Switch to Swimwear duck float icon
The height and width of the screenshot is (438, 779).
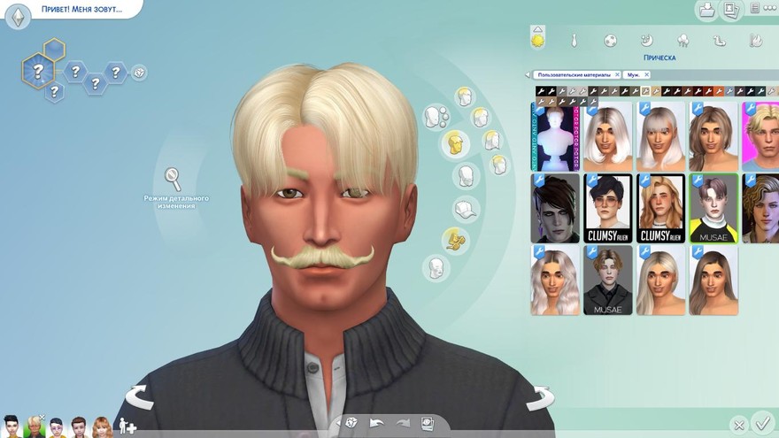(x=720, y=41)
